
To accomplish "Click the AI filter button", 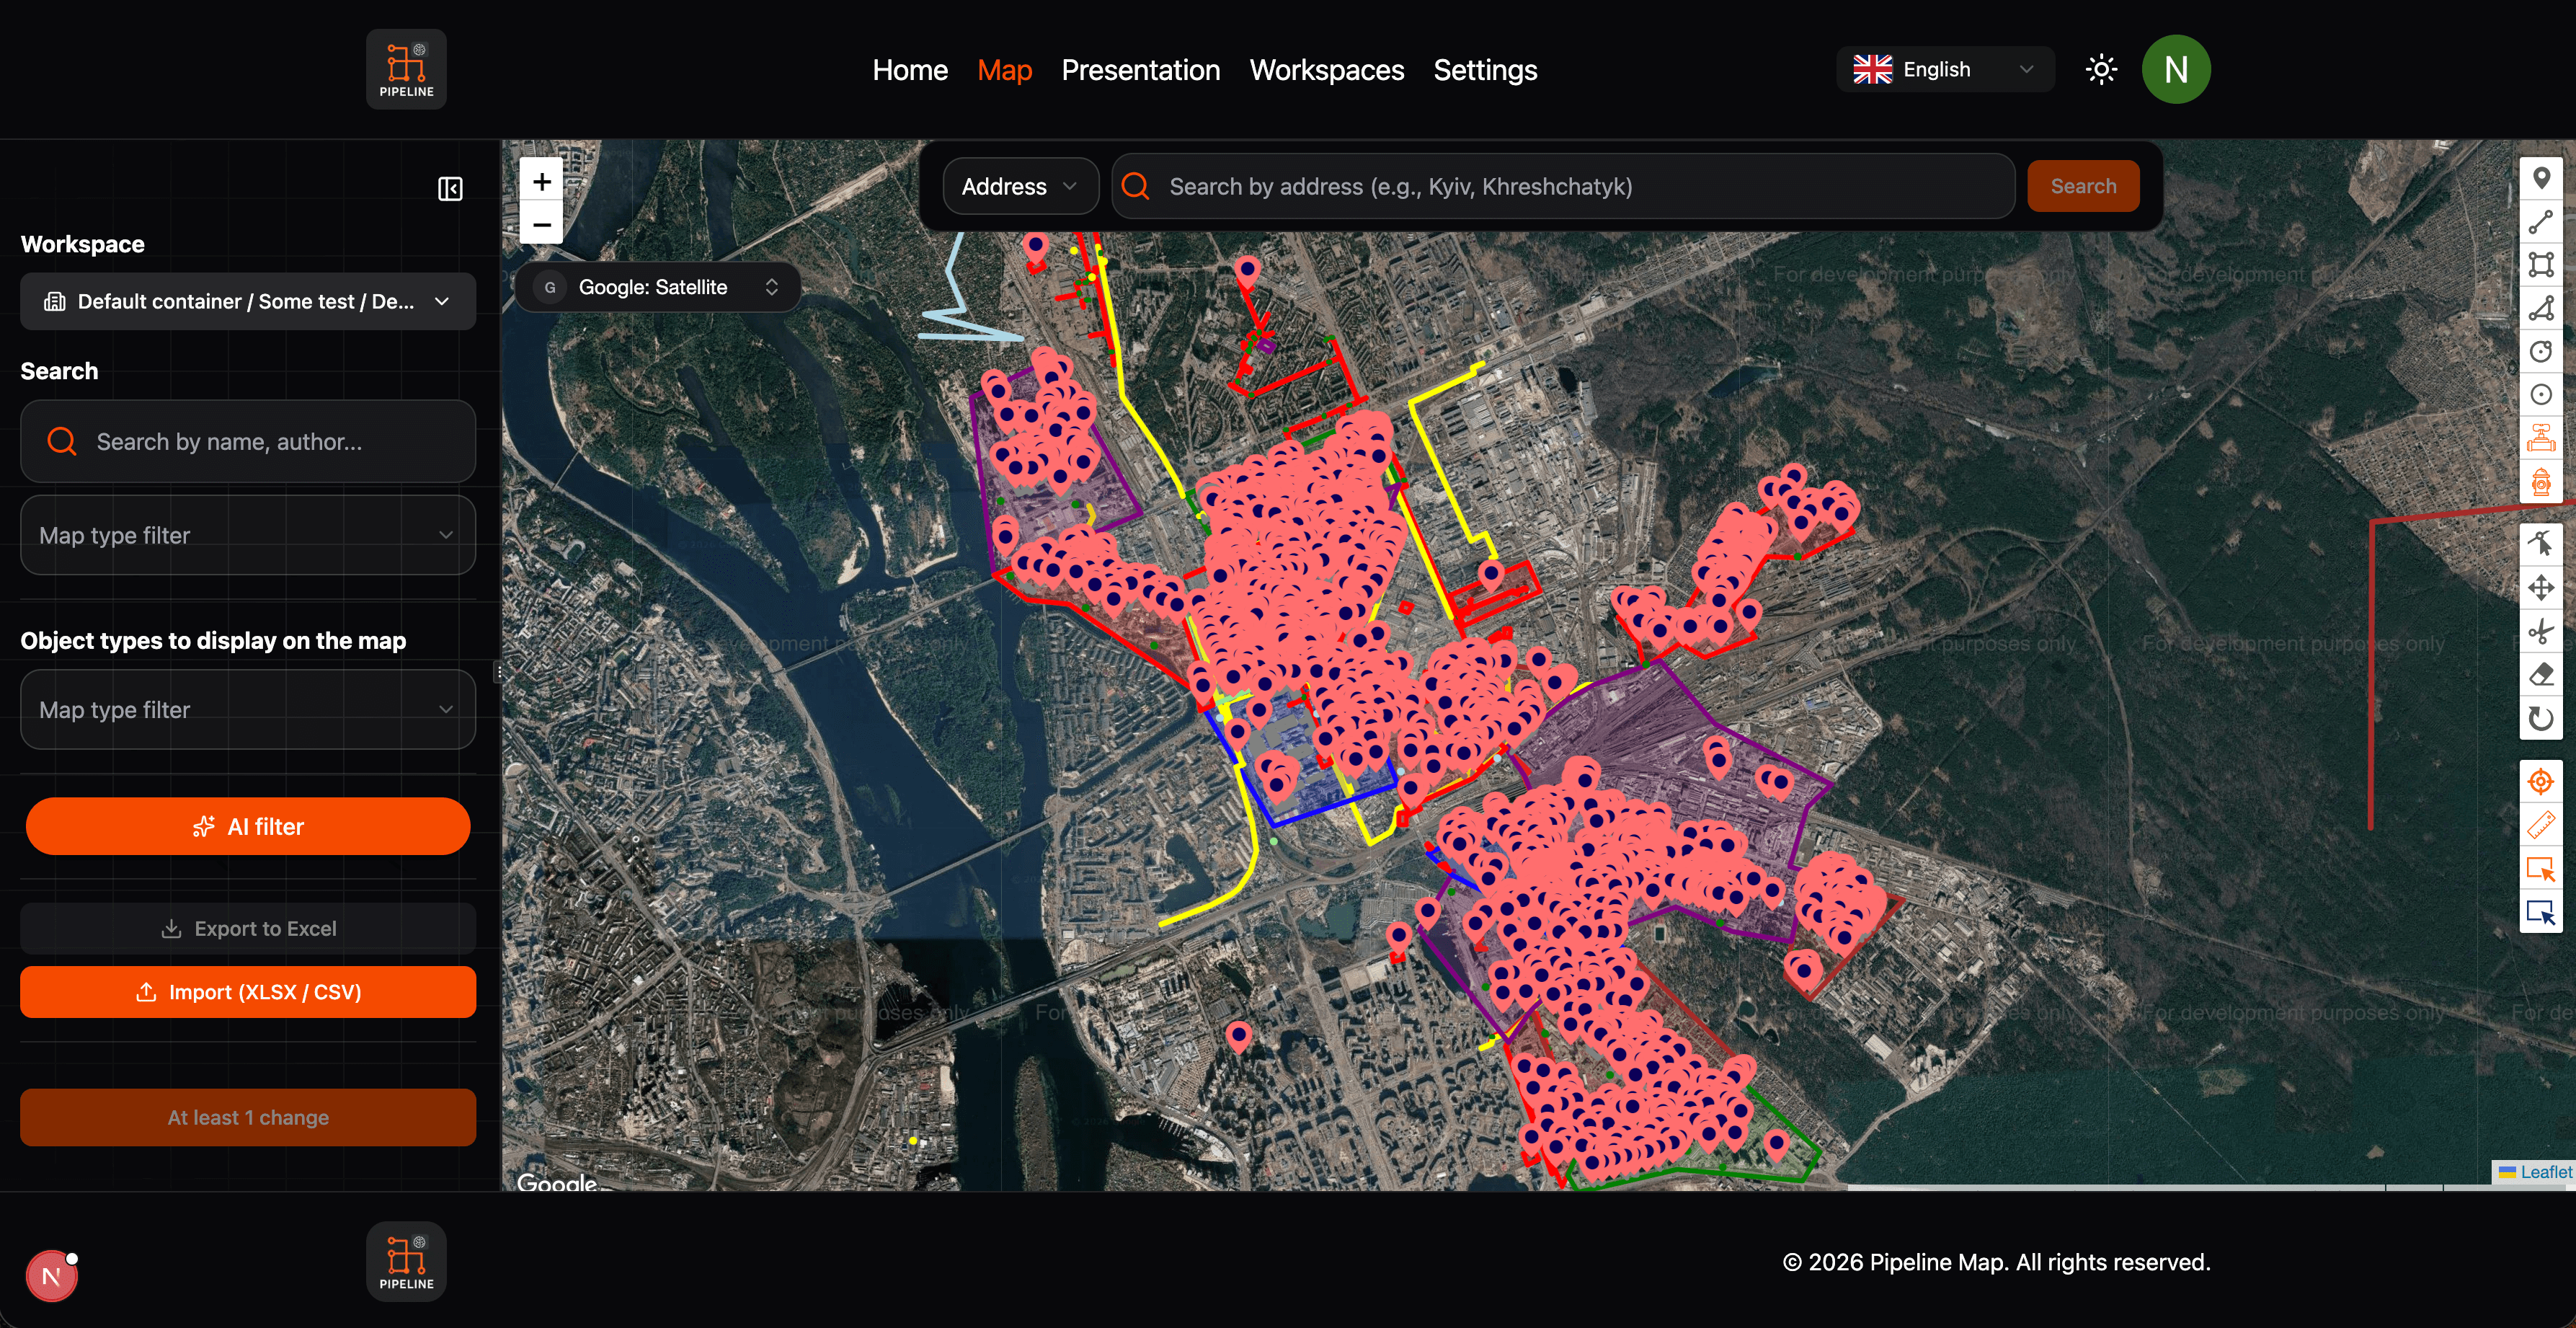I will click(248, 826).
